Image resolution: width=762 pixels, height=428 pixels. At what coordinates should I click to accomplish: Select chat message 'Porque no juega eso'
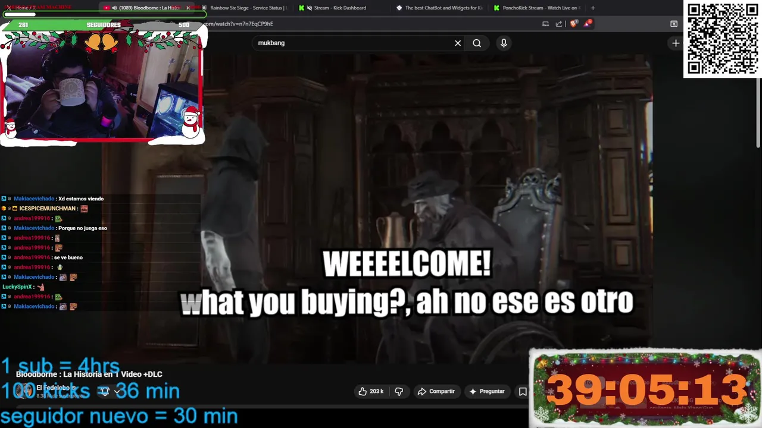tap(83, 228)
